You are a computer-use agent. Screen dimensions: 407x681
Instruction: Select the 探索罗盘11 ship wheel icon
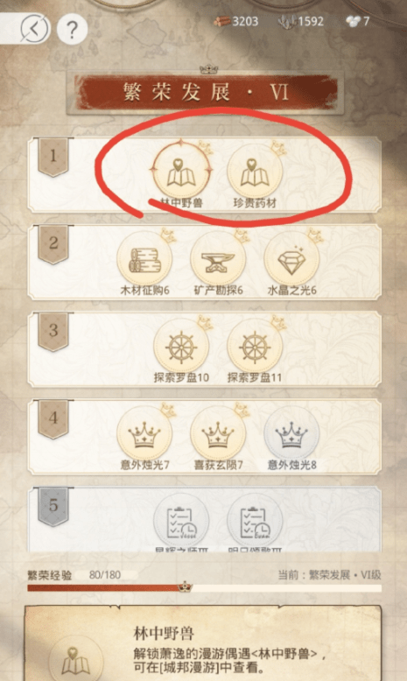tap(255, 347)
